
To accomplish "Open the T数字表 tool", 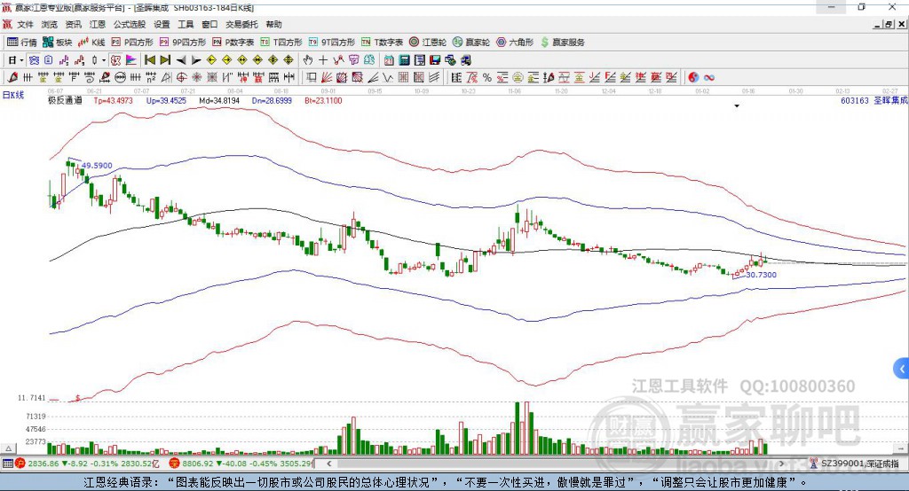I will coord(382,43).
